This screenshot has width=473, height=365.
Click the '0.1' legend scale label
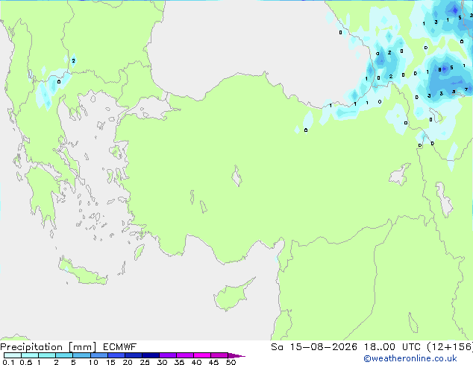[8, 362]
